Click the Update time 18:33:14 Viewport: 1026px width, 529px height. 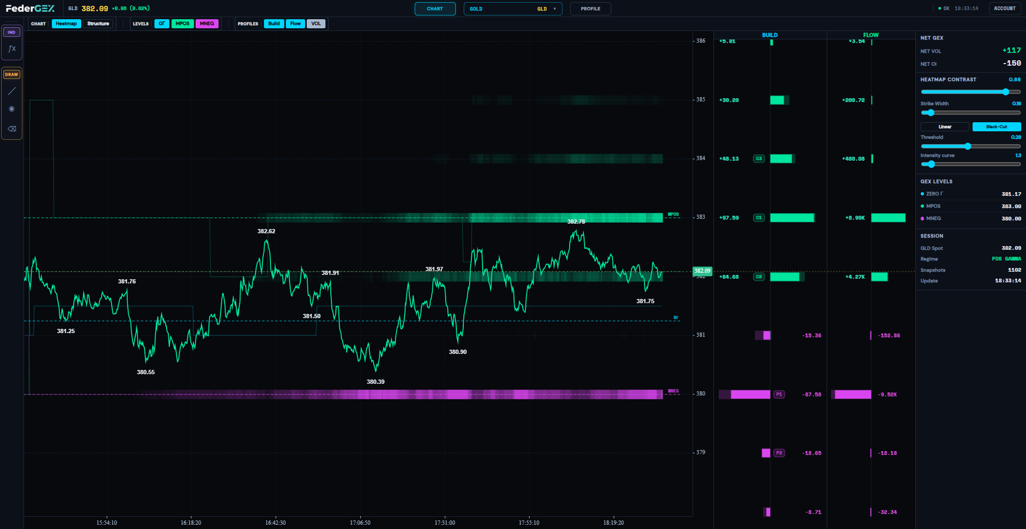(1008, 281)
